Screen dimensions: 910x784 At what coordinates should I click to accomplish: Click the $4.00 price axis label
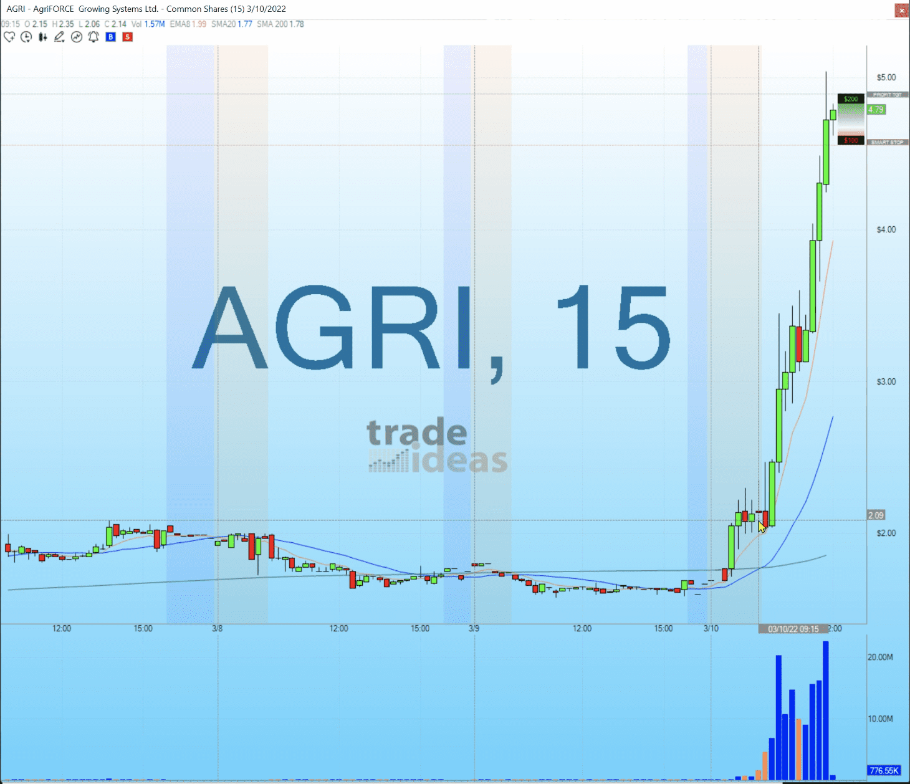coord(886,229)
